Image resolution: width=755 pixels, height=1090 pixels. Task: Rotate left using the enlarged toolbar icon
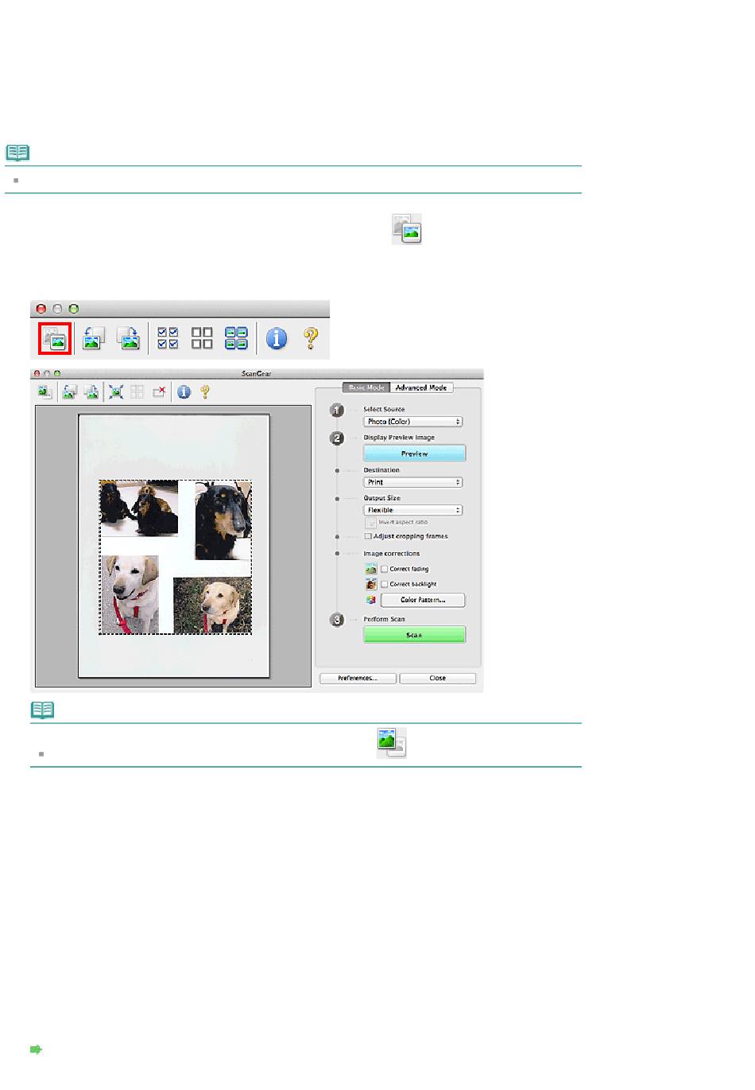[93, 338]
